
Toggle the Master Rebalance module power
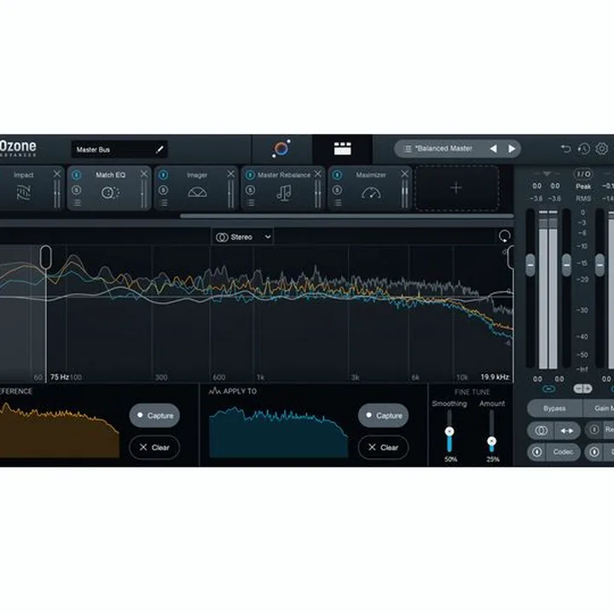[x=250, y=175]
